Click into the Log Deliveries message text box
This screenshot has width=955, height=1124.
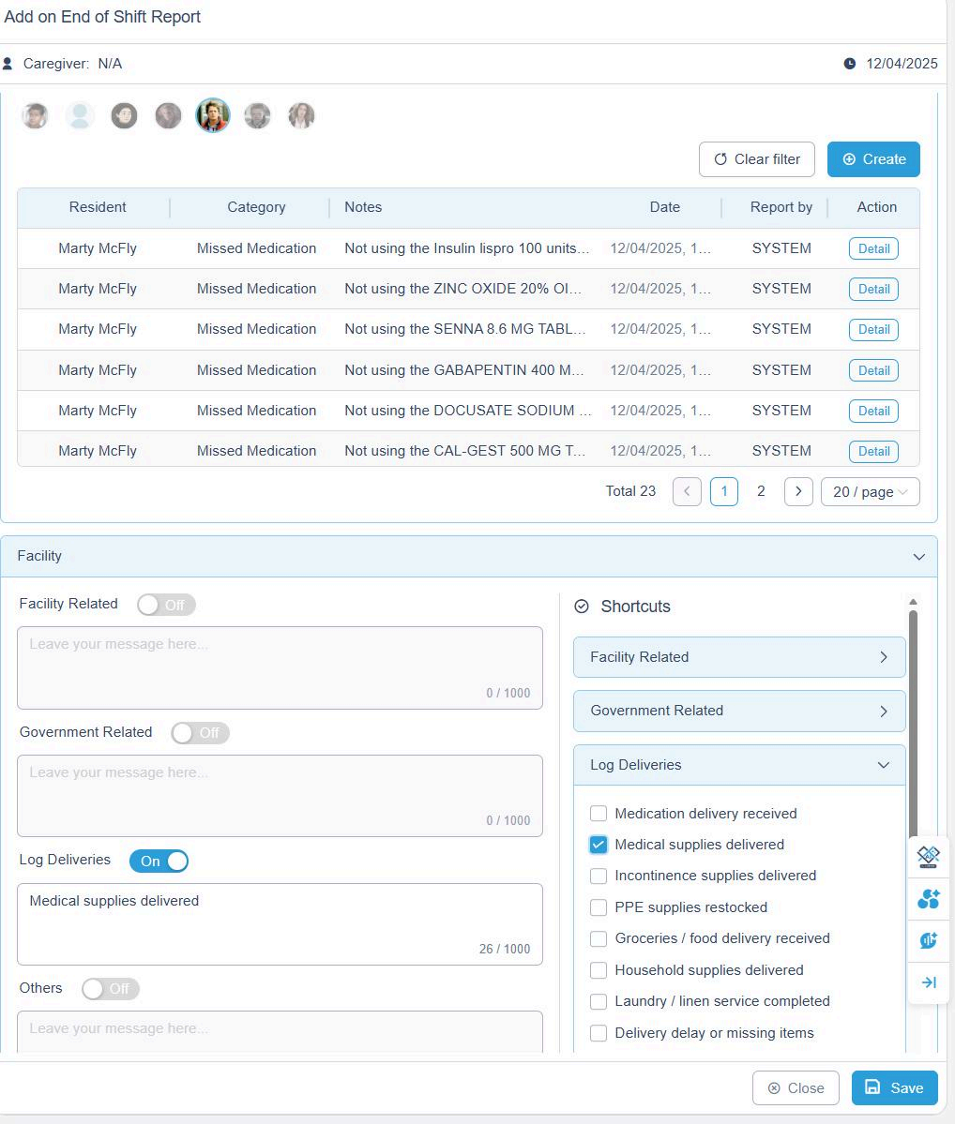[280, 922]
